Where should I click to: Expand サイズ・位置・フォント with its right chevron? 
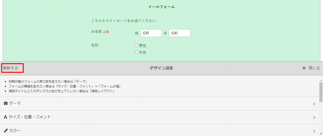[x=314, y=117]
